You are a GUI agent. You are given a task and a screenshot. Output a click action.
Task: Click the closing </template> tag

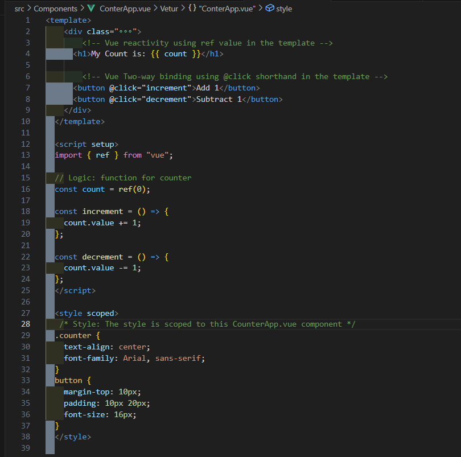(80, 122)
